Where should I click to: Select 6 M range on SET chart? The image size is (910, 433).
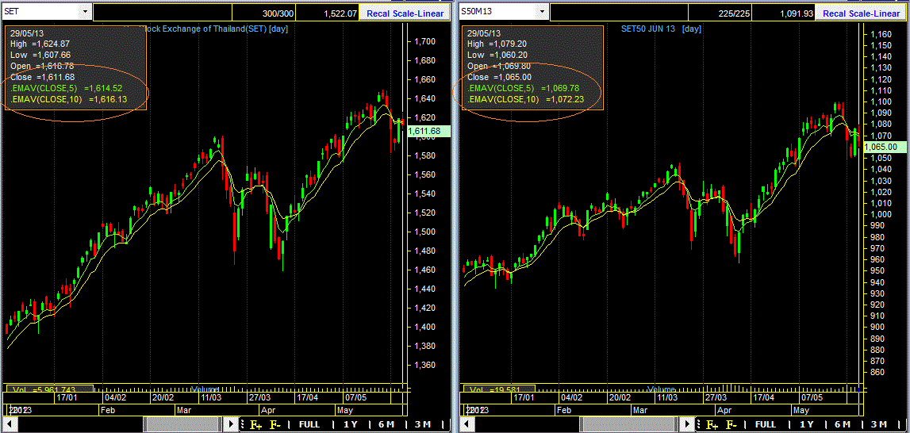(386, 424)
